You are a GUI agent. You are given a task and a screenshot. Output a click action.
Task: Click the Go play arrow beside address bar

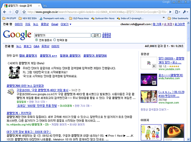pyautogui.click(x=170, y=12)
